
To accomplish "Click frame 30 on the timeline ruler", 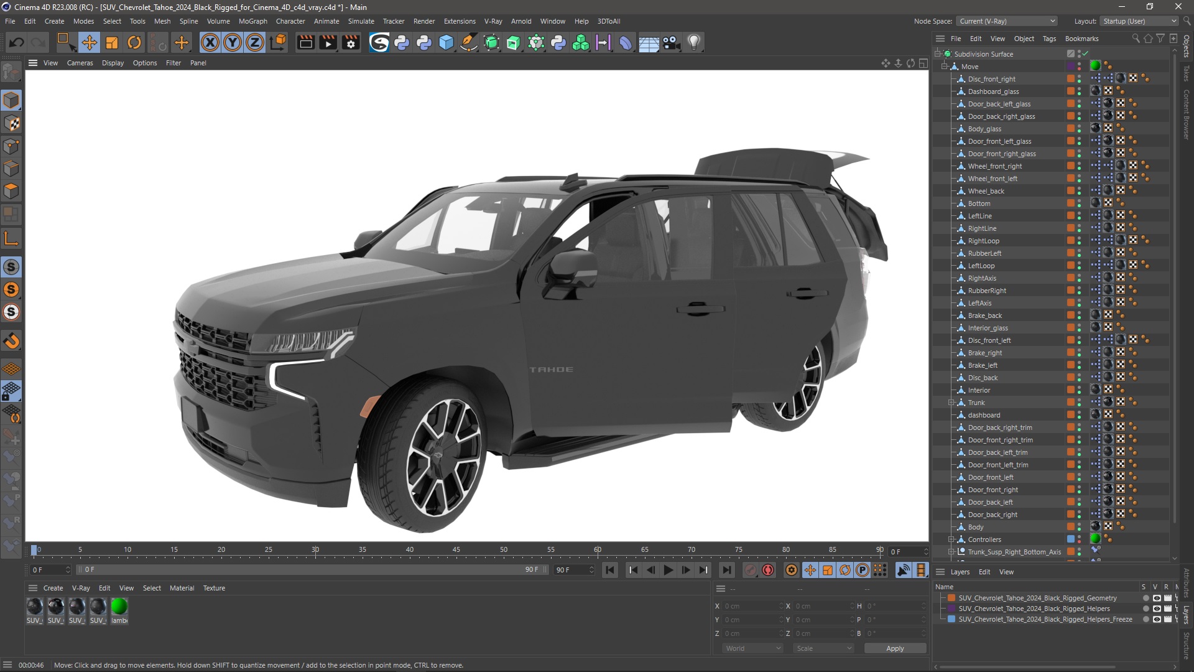I will pyautogui.click(x=315, y=549).
